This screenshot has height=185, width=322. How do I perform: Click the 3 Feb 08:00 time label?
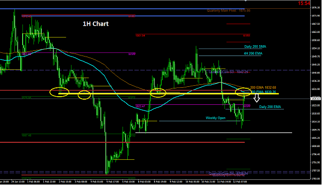[81, 181]
